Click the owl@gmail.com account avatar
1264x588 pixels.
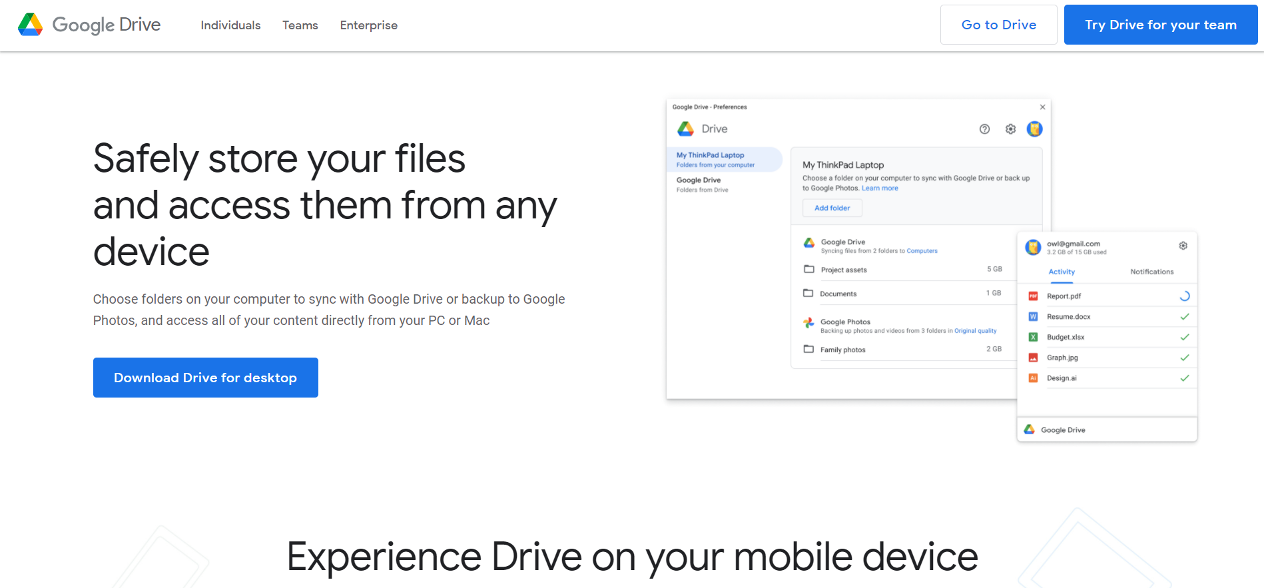[1033, 248]
